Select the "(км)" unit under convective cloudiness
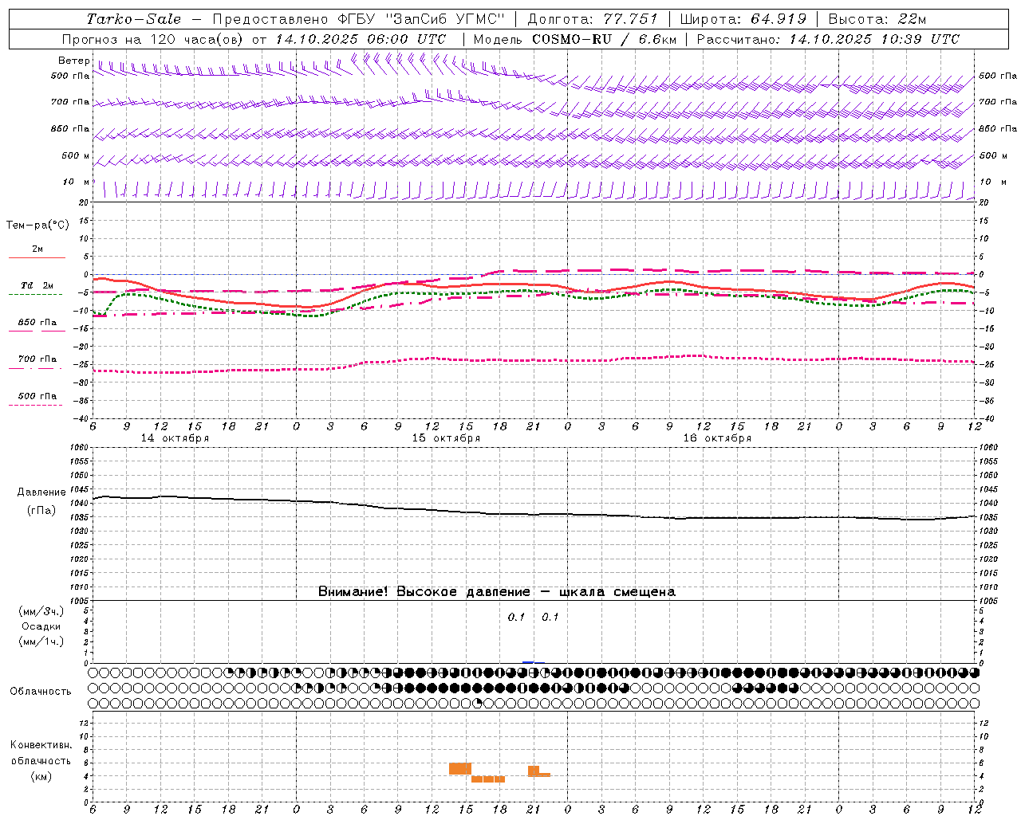This screenshot has height=816, width=1021. [x=41, y=776]
